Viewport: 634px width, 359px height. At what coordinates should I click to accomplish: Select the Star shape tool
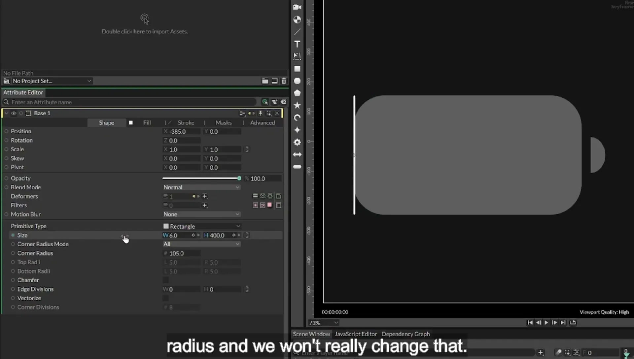tap(297, 105)
